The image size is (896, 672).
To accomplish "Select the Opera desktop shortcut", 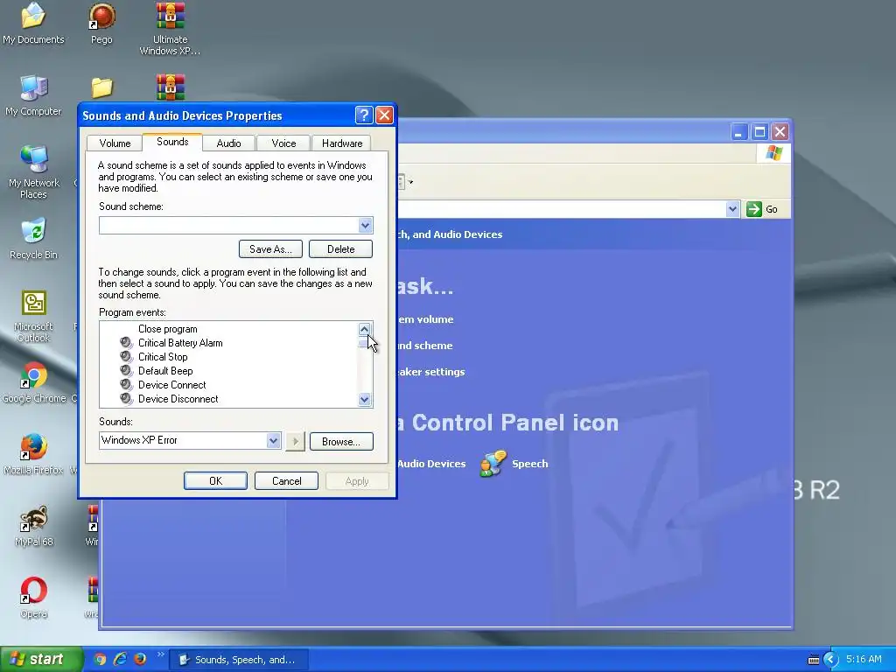I will pyautogui.click(x=34, y=597).
